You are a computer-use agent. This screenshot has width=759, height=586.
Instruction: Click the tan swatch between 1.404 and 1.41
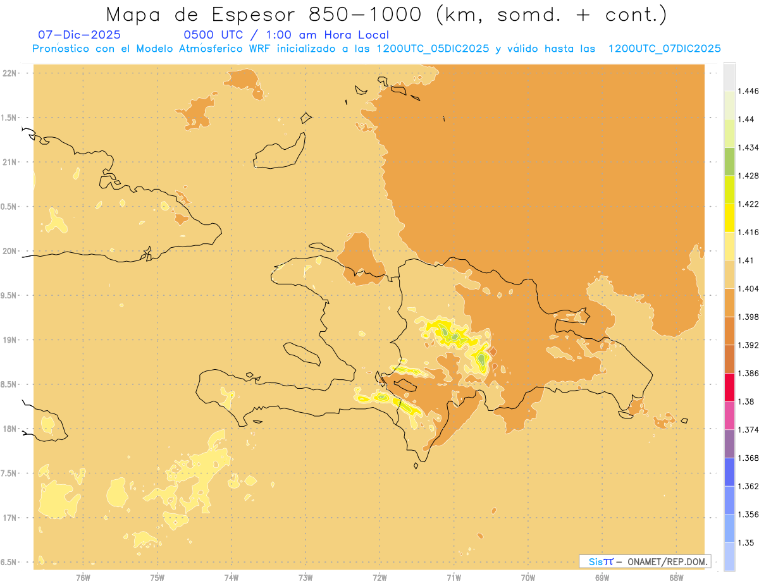pos(729,274)
